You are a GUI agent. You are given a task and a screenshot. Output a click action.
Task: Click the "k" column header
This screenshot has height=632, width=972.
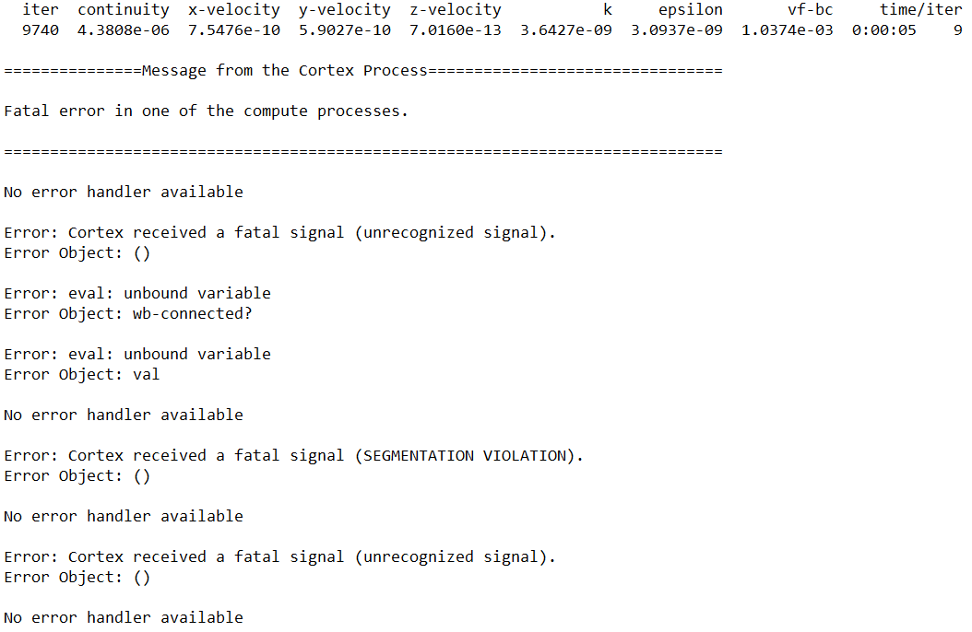[608, 10]
